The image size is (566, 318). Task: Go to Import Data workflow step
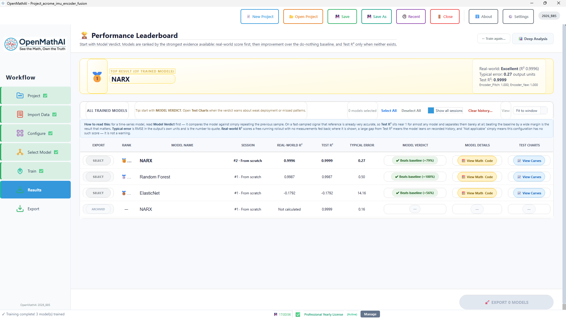point(36,115)
